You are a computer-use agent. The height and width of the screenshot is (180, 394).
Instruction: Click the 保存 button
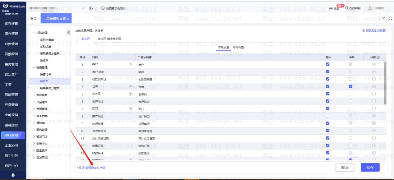click(370, 167)
